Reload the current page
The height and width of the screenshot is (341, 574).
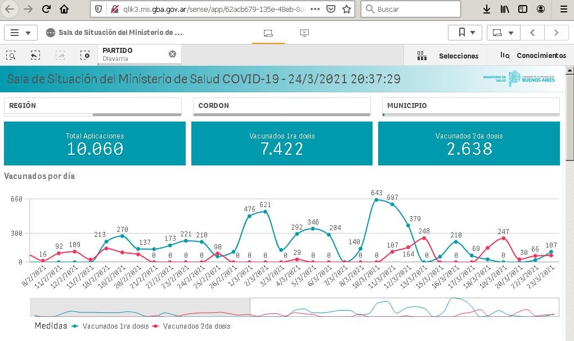46,9
